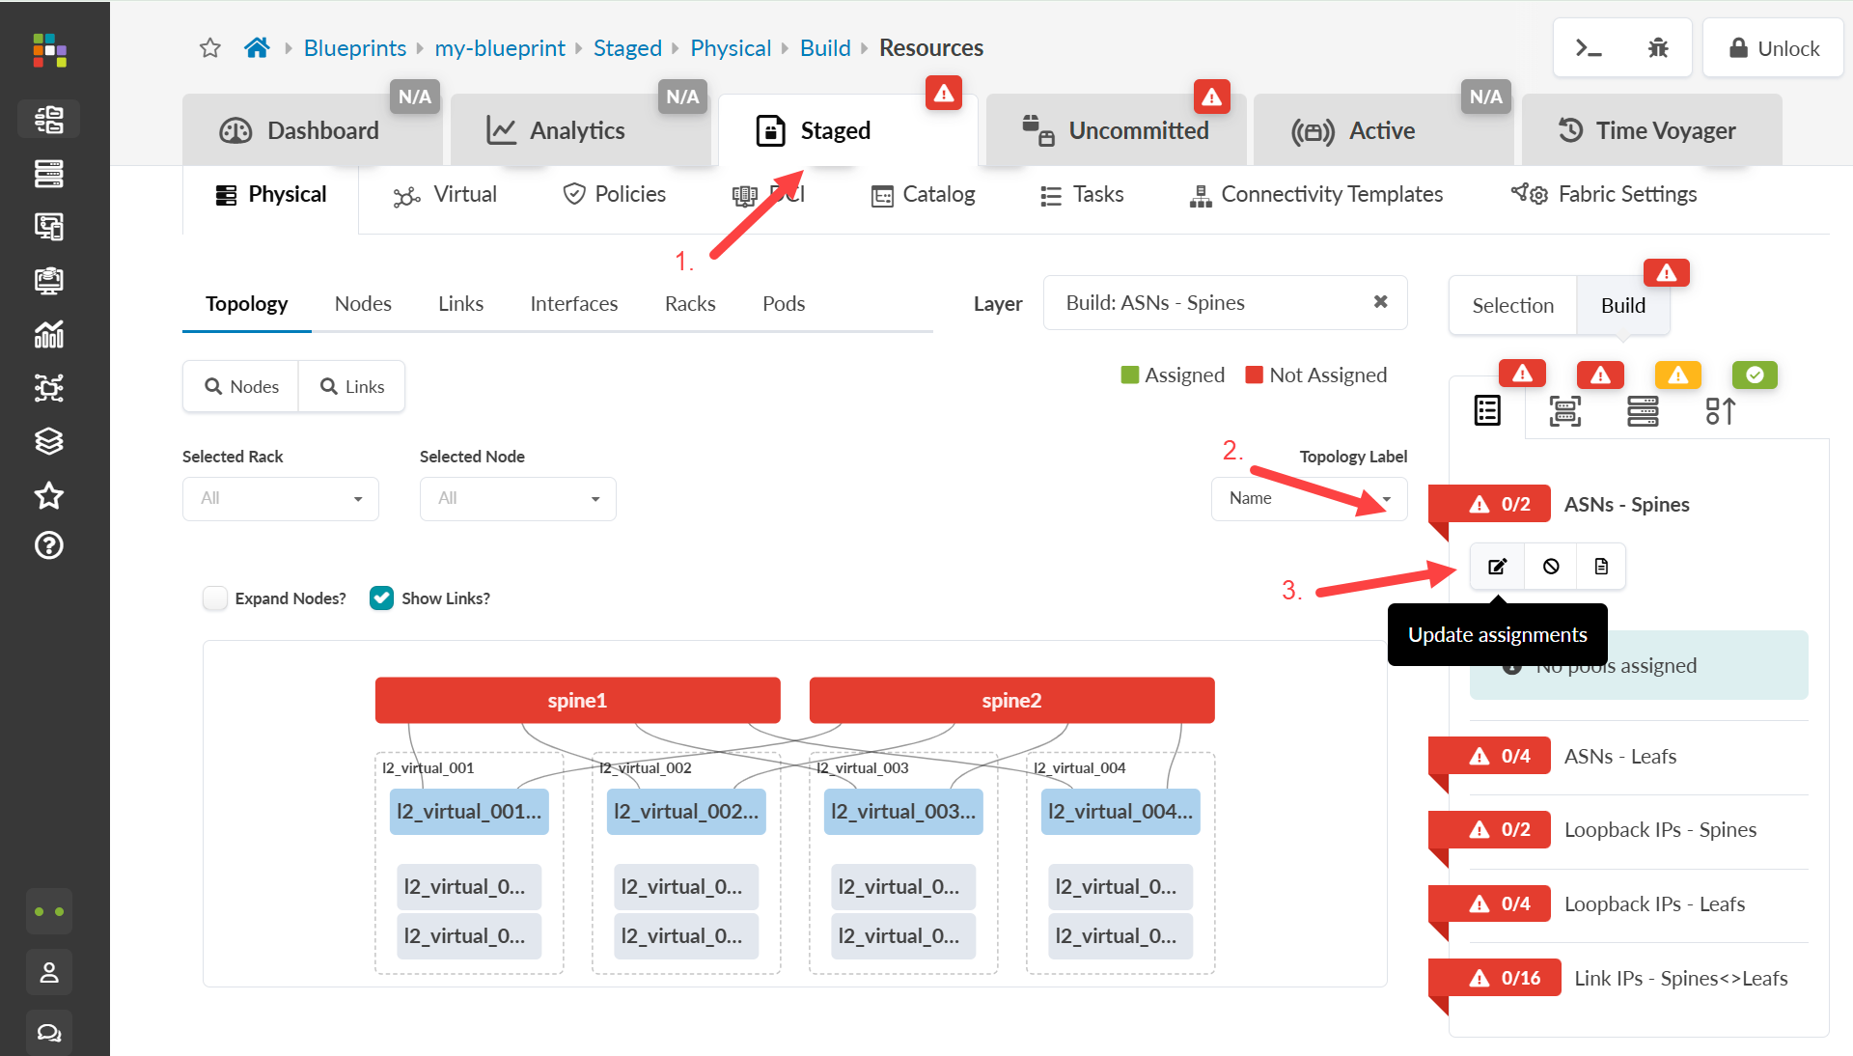1853x1056 pixels.
Task: Open the home icon in breadcrumb
Action: click(x=257, y=48)
